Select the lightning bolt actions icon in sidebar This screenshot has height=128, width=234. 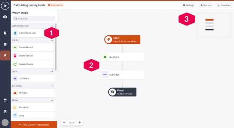coord(5,55)
